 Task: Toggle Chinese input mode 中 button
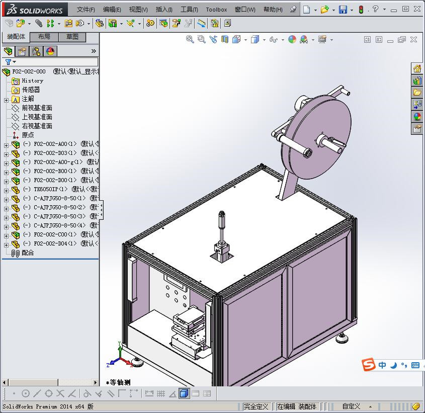point(382,365)
